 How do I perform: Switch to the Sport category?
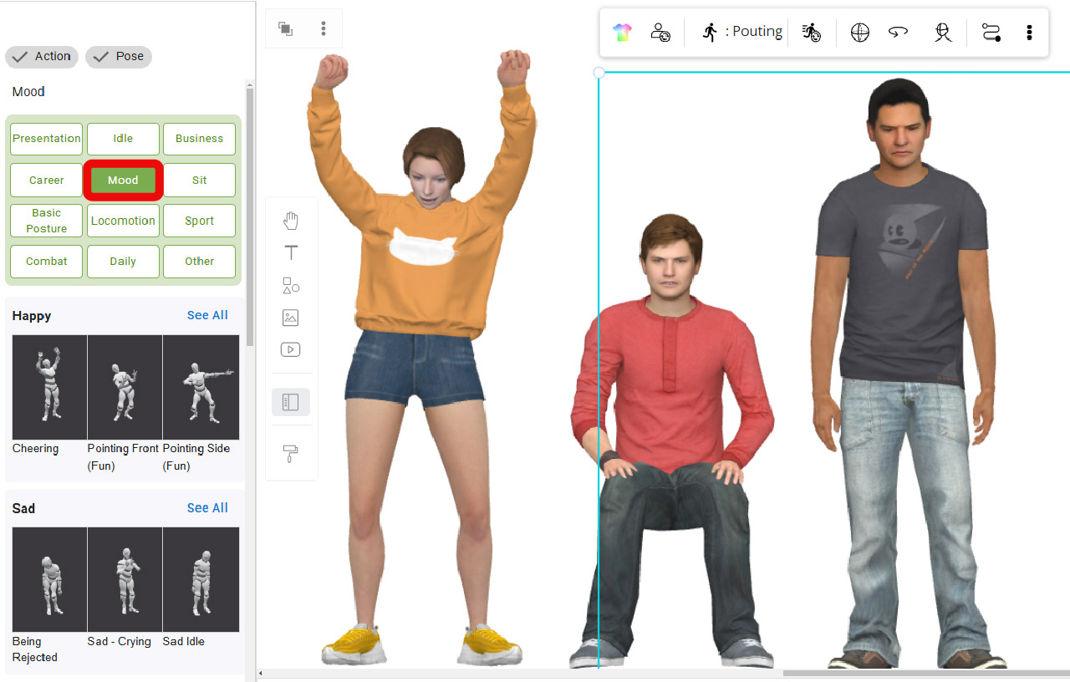[199, 220]
